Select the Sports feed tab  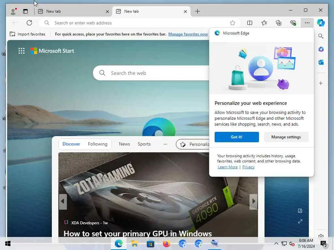pyautogui.click(x=144, y=144)
